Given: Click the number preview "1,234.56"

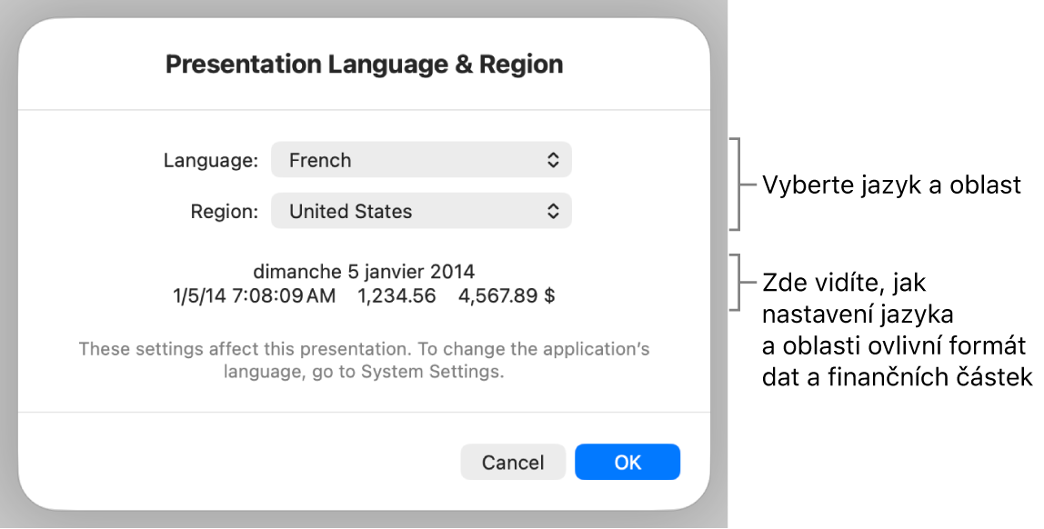Looking at the screenshot, I should point(397,295).
